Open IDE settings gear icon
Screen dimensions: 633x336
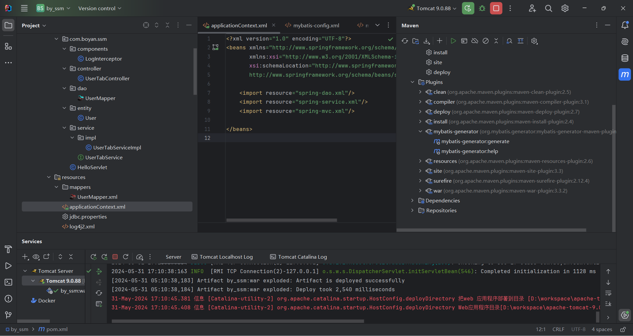tap(565, 8)
